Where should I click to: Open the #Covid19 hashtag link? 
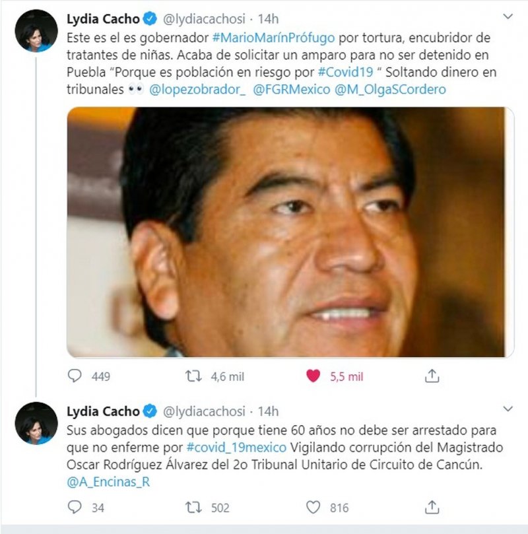tap(346, 72)
